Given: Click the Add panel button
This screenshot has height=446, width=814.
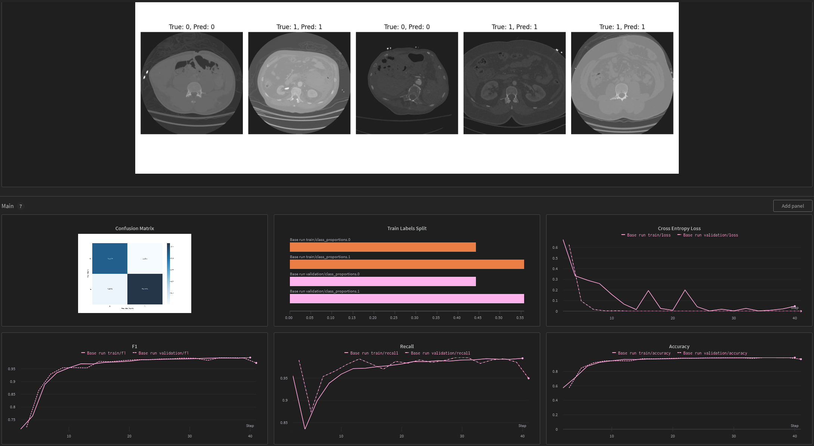Looking at the screenshot, I should pyautogui.click(x=792, y=206).
